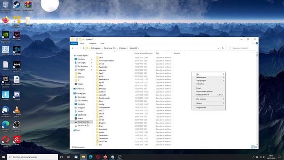
Task: Click Este equipo in the breadcrumb
Action: tap(96, 48)
